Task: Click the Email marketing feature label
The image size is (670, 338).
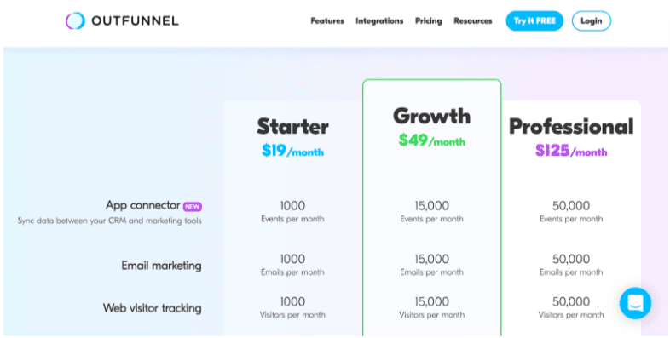Action: coord(161,266)
